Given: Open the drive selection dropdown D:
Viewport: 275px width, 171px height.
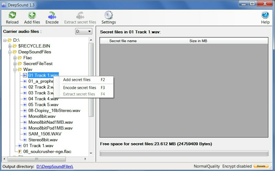Looking at the screenshot, I should point(84,31).
